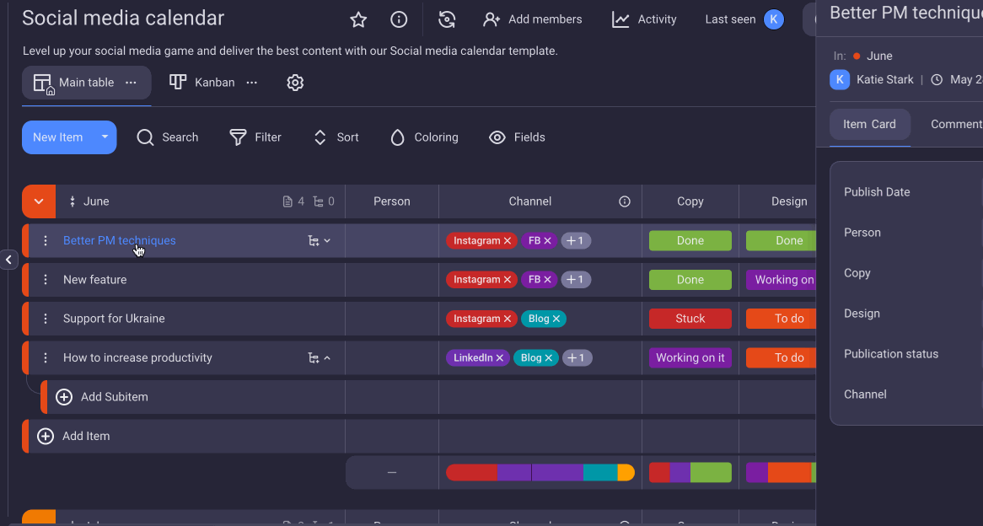
Task: Click Person cell of Better PM techniques
Action: click(392, 241)
